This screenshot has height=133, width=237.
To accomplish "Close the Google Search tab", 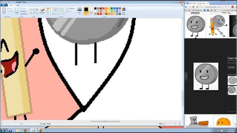I will [207, 3].
